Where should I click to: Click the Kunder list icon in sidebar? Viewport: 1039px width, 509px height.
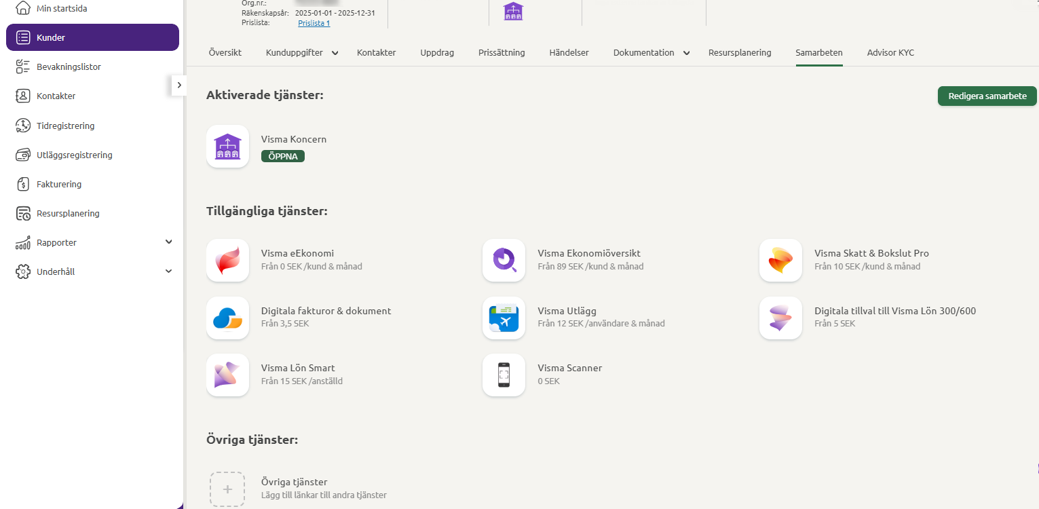(x=23, y=37)
